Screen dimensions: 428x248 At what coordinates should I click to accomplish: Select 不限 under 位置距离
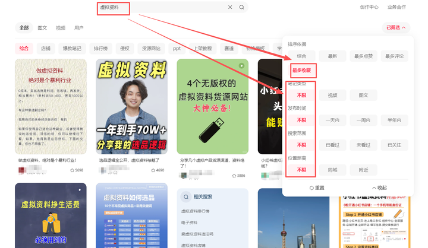point(301,170)
